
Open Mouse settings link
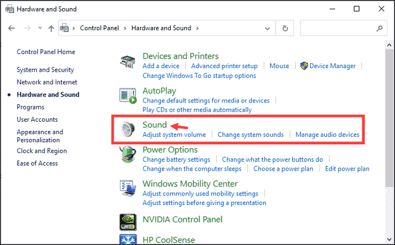pyautogui.click(x=279, y=66)
